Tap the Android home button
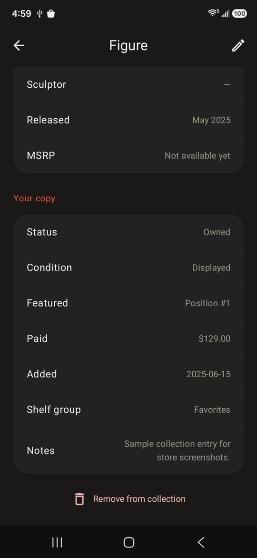Viewport: 257px width, 558px height. click(128, 542)
